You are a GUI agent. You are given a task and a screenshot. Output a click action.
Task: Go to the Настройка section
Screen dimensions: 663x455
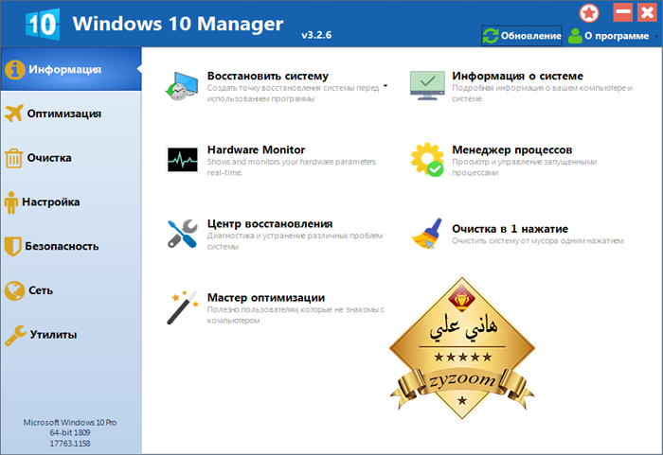click(x=71, y=201)
